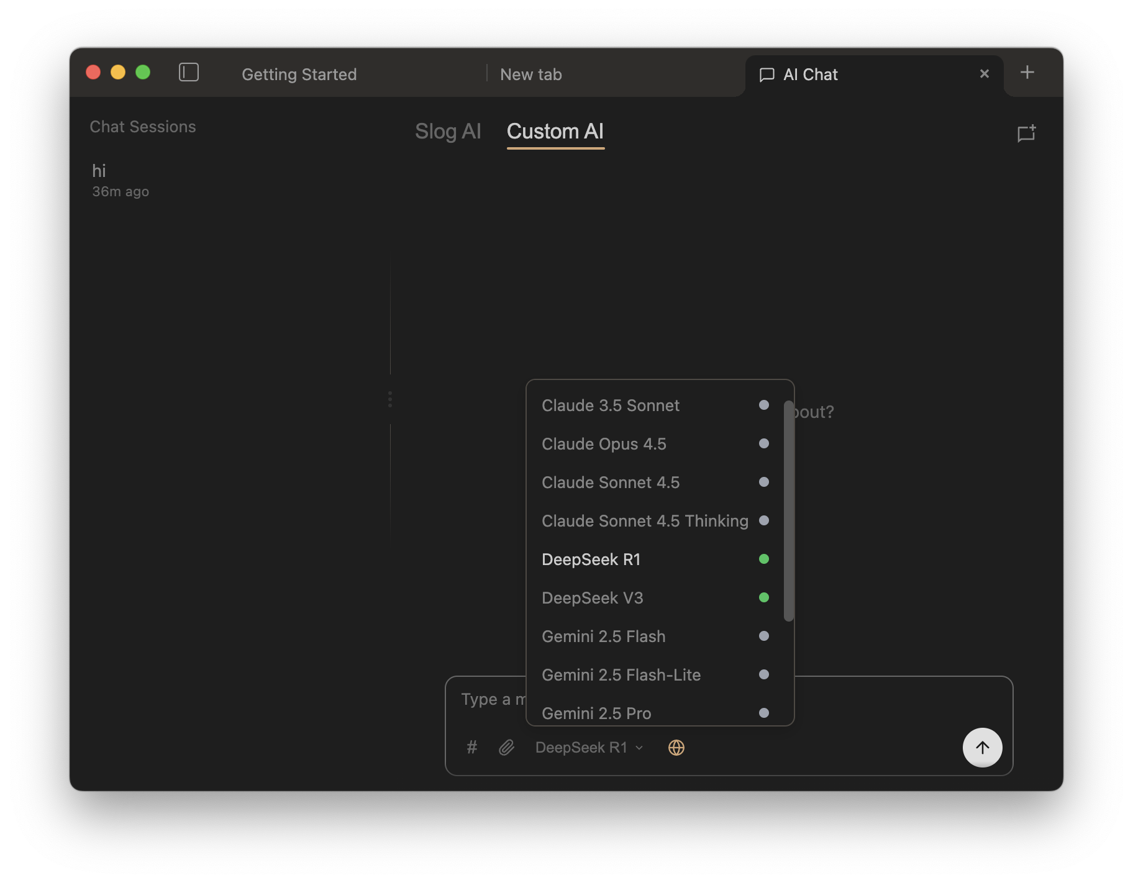Click the hashtag icon in message box
The width and height of the screenshot is (1133, 883).
point(472,747)
